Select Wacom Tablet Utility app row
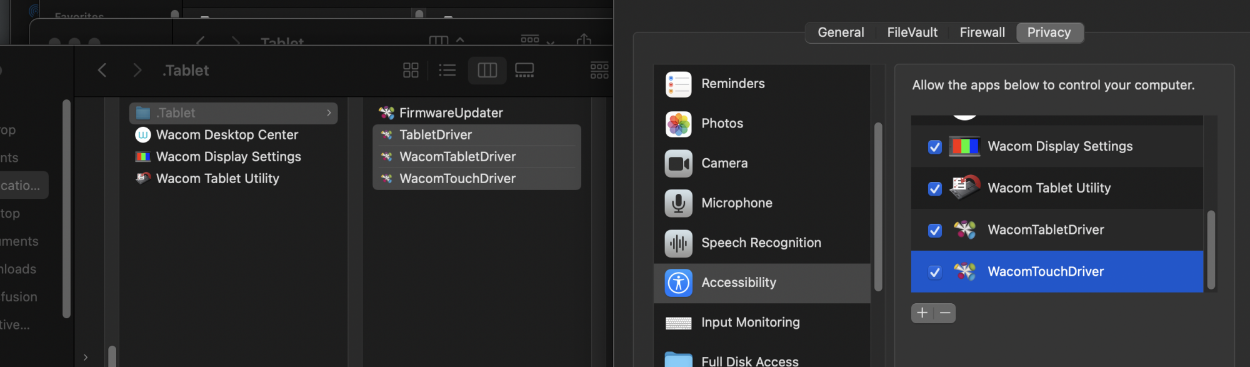This screenshot has height=367, width=1250. tap(1057, 188)
